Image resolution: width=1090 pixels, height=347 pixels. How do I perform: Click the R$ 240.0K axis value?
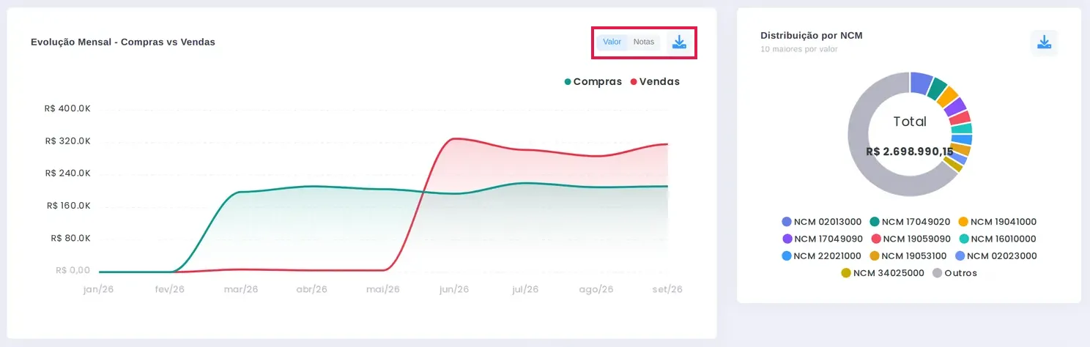67,173
